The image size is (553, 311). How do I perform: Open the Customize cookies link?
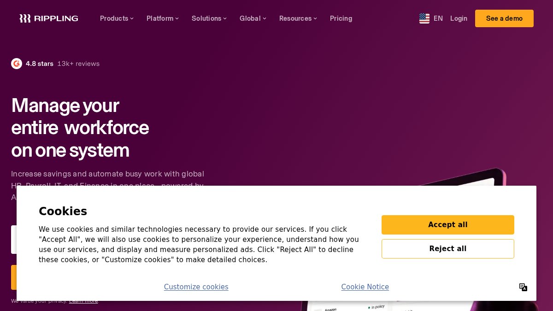click(196, 287)
